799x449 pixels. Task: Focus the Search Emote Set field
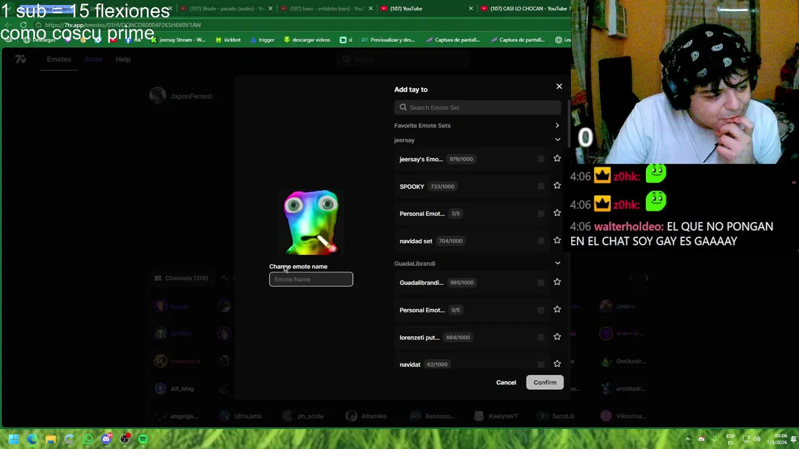pos(478,107)
